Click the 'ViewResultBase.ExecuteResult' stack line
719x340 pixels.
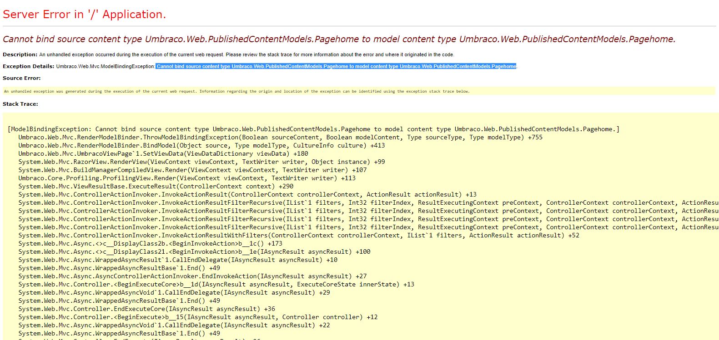(156, 187)
